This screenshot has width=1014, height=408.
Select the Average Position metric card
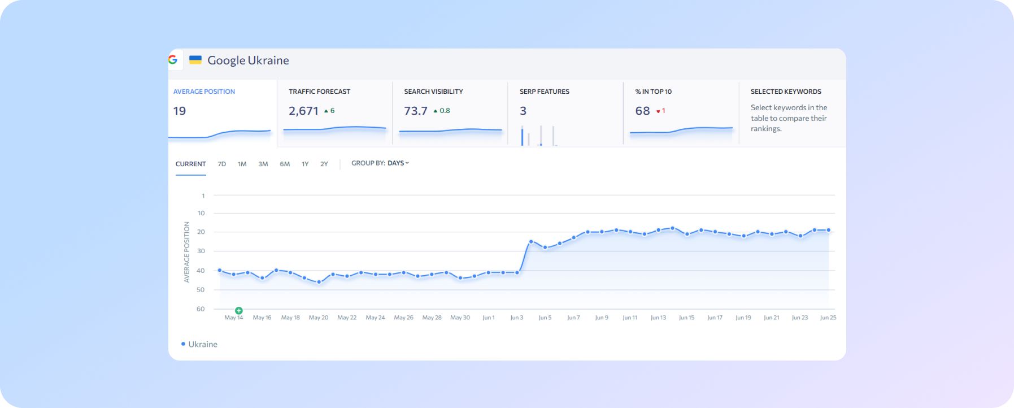(x=222, y=113)
